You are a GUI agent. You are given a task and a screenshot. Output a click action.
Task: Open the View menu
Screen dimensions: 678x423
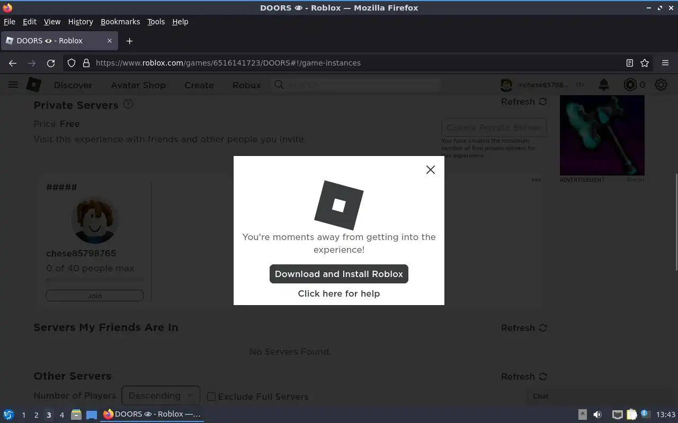(x=52, y=22)
